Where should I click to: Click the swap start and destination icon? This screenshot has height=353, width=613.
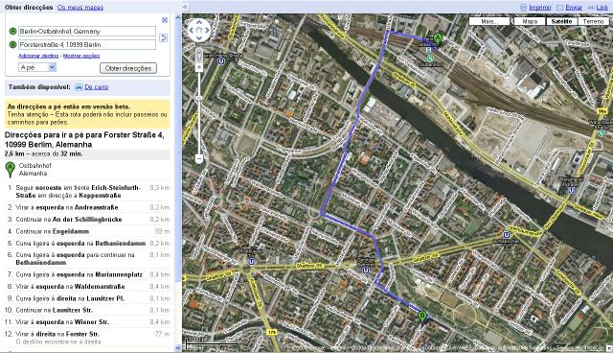[x=164, y=38]
